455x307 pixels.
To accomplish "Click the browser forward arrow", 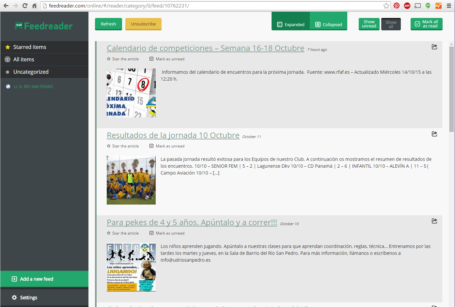I will click(15, 6).
